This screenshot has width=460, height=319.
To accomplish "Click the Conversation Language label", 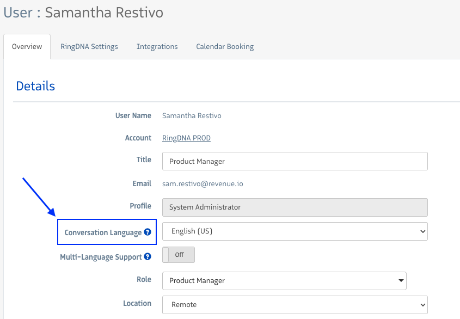I will point(103,232).
